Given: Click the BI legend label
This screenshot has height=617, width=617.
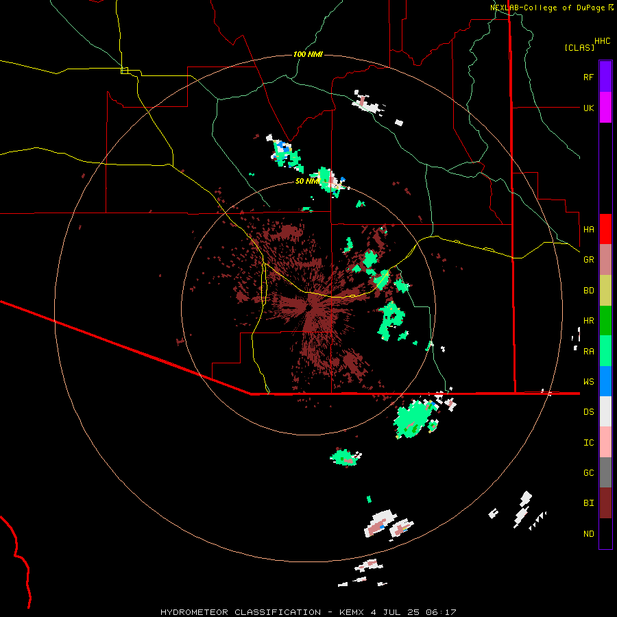Looking at the screenshot, I should [588, 503].
